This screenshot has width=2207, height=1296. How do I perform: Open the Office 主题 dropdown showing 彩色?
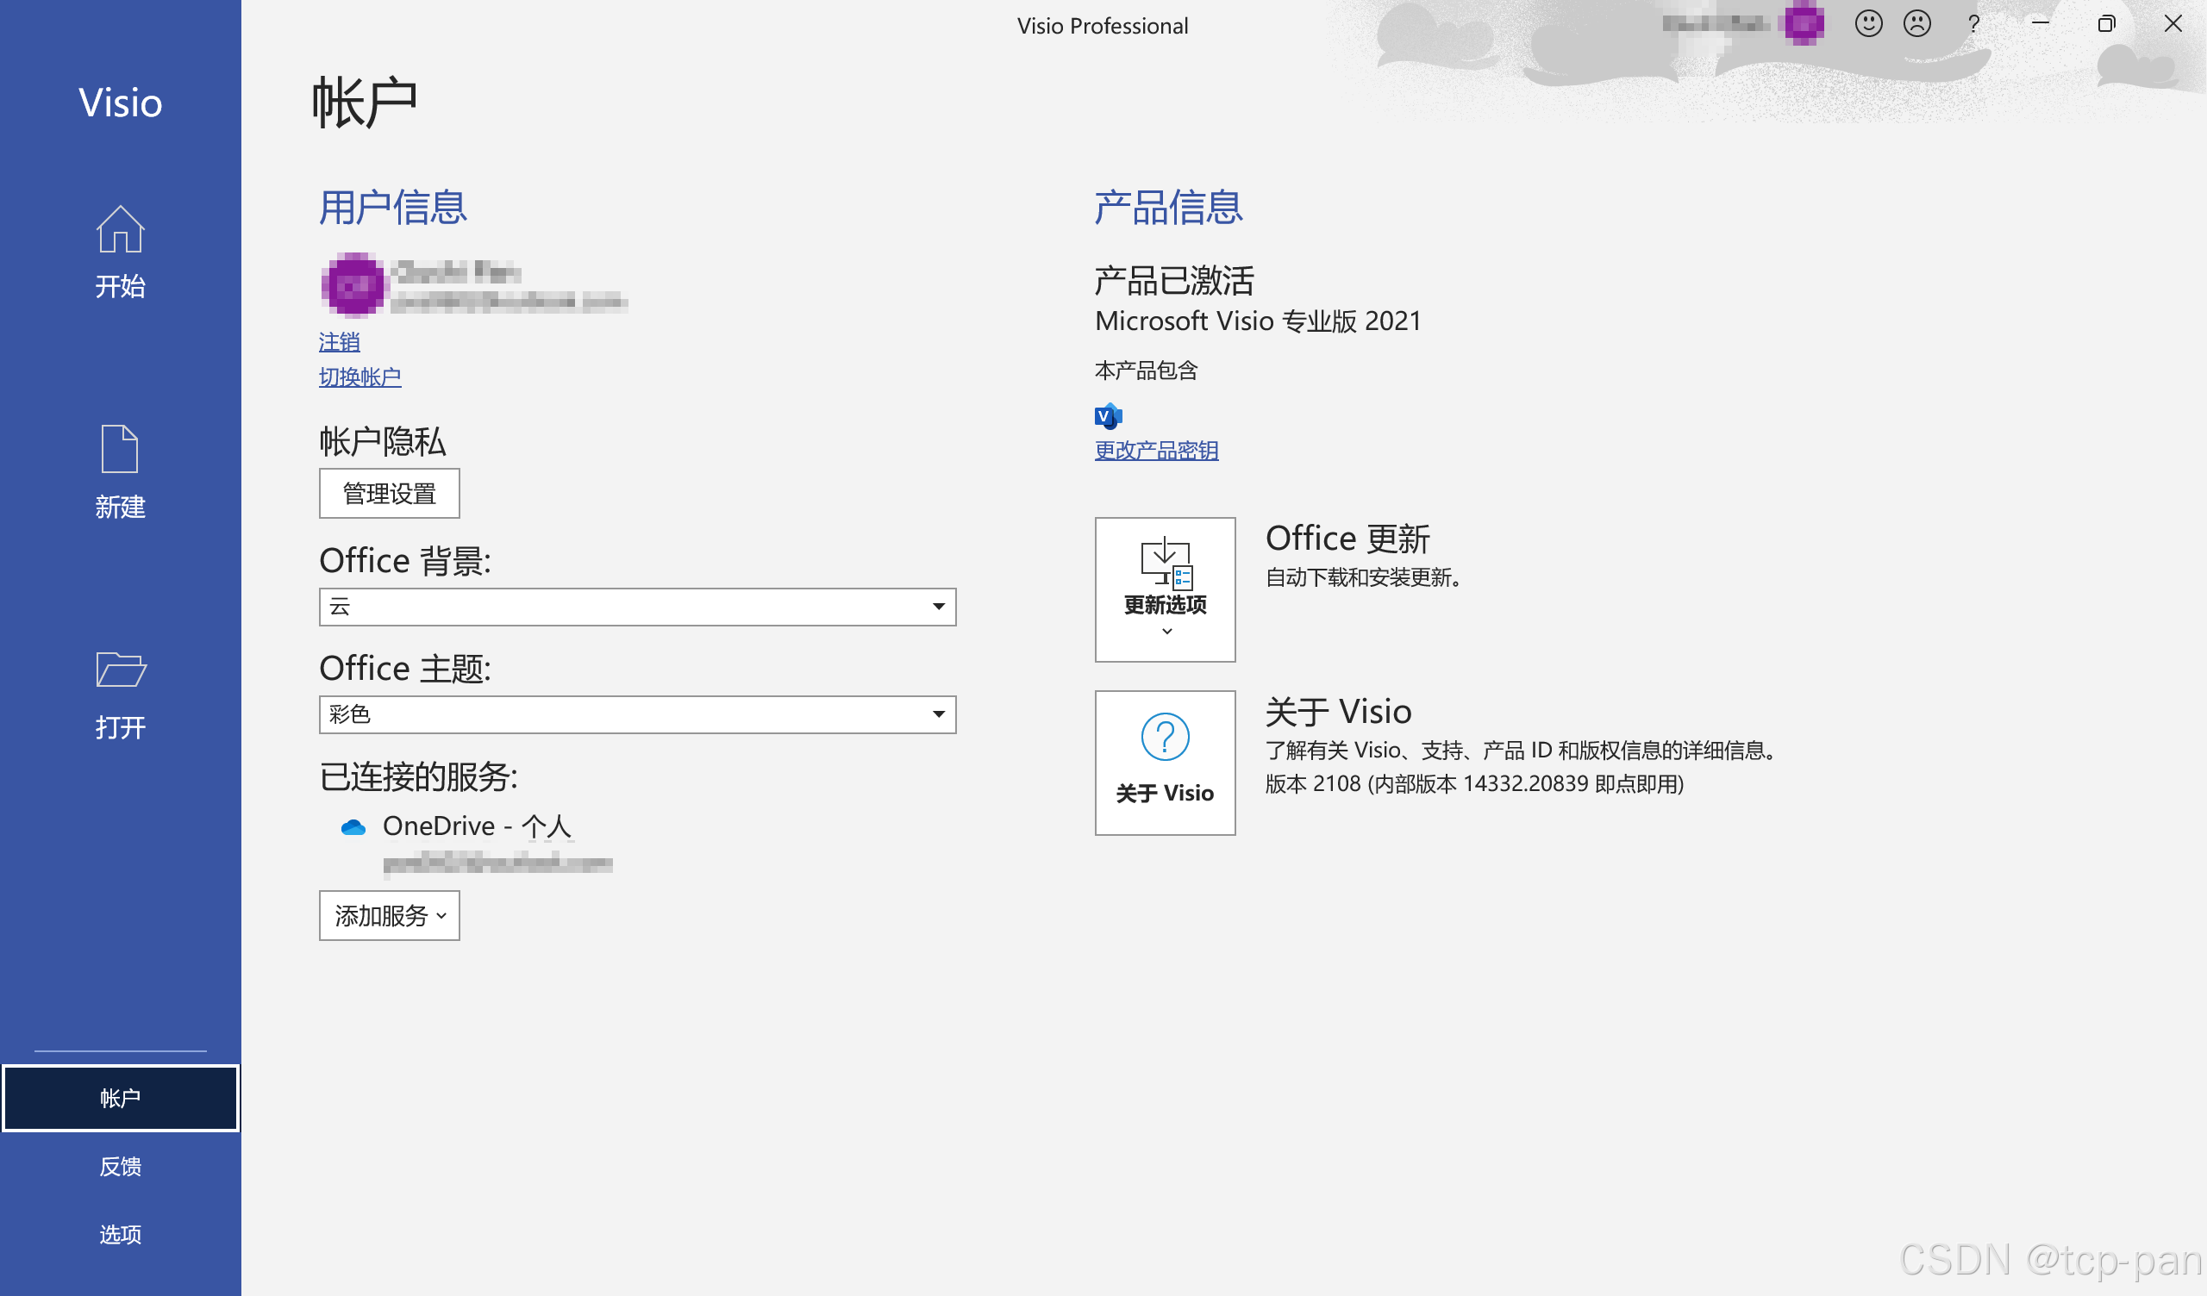point(637,714)
